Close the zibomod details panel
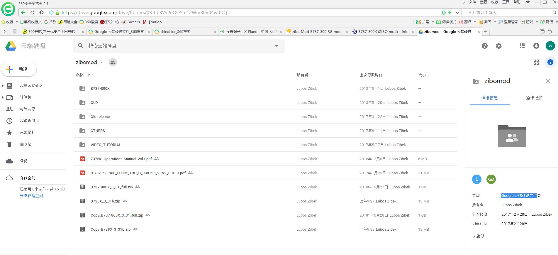Screen dimensions: 558x255 pyautogui.click(x=548, y=81)
